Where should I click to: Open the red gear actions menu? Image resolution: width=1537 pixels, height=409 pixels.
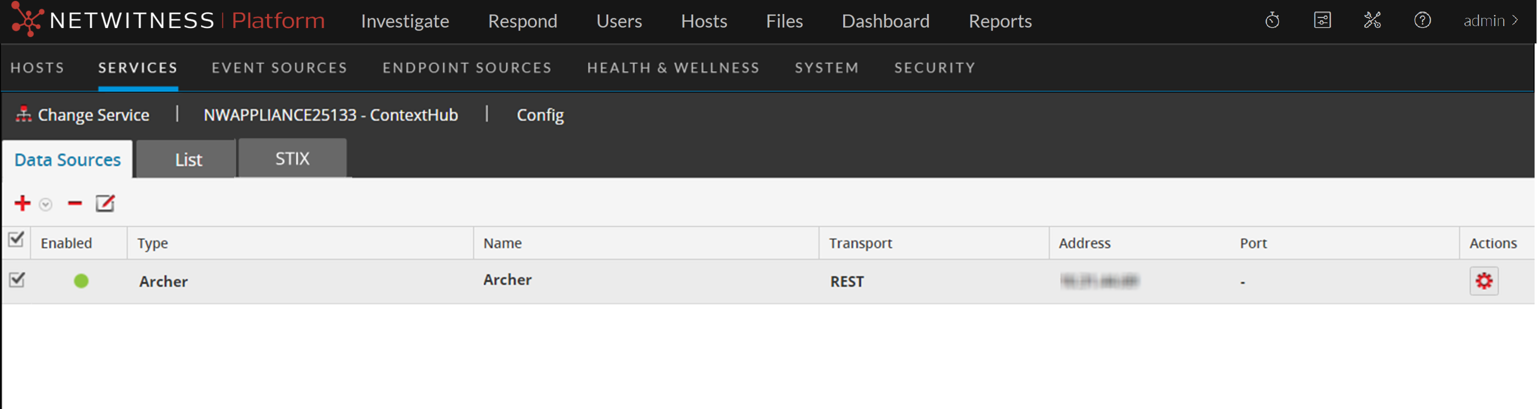coord(1483,281)
